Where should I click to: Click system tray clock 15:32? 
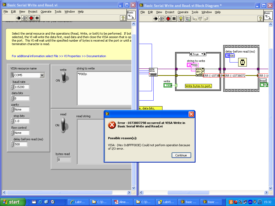click(267, 202)
